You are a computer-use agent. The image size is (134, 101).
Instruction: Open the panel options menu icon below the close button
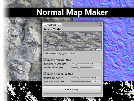(x=100, y=26)
